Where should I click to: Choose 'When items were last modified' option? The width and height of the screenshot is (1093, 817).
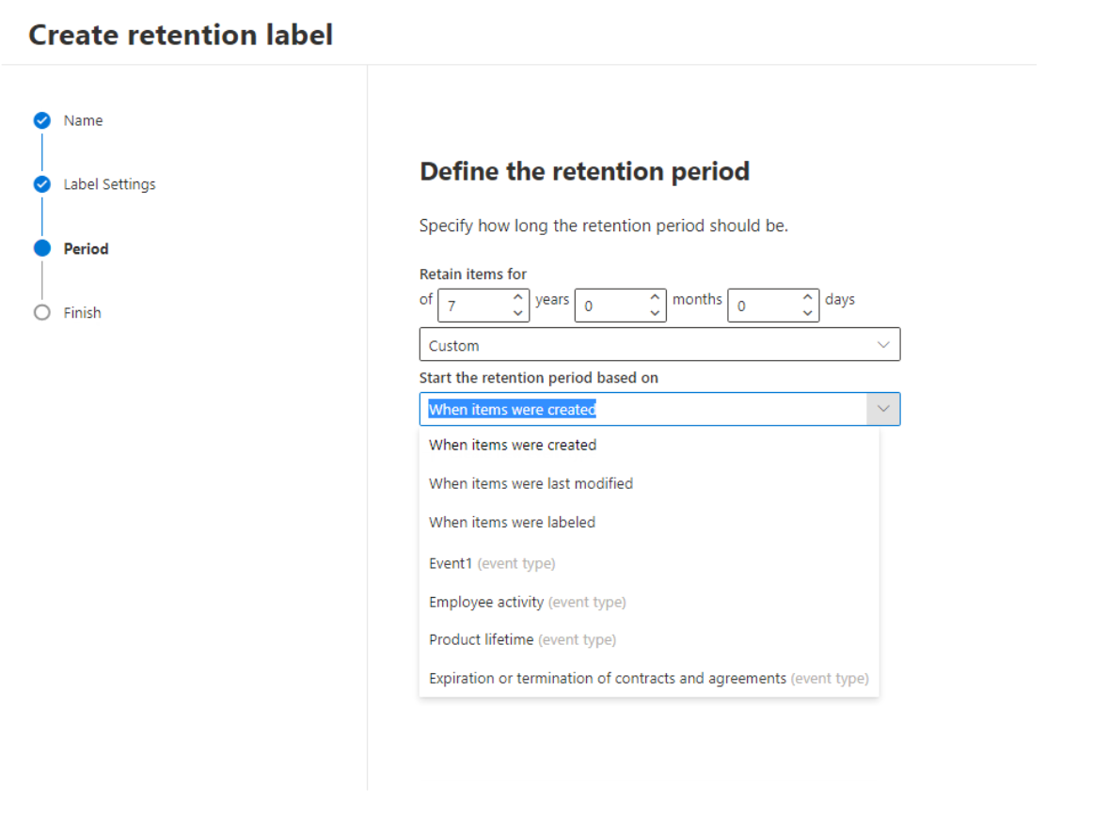531,483
